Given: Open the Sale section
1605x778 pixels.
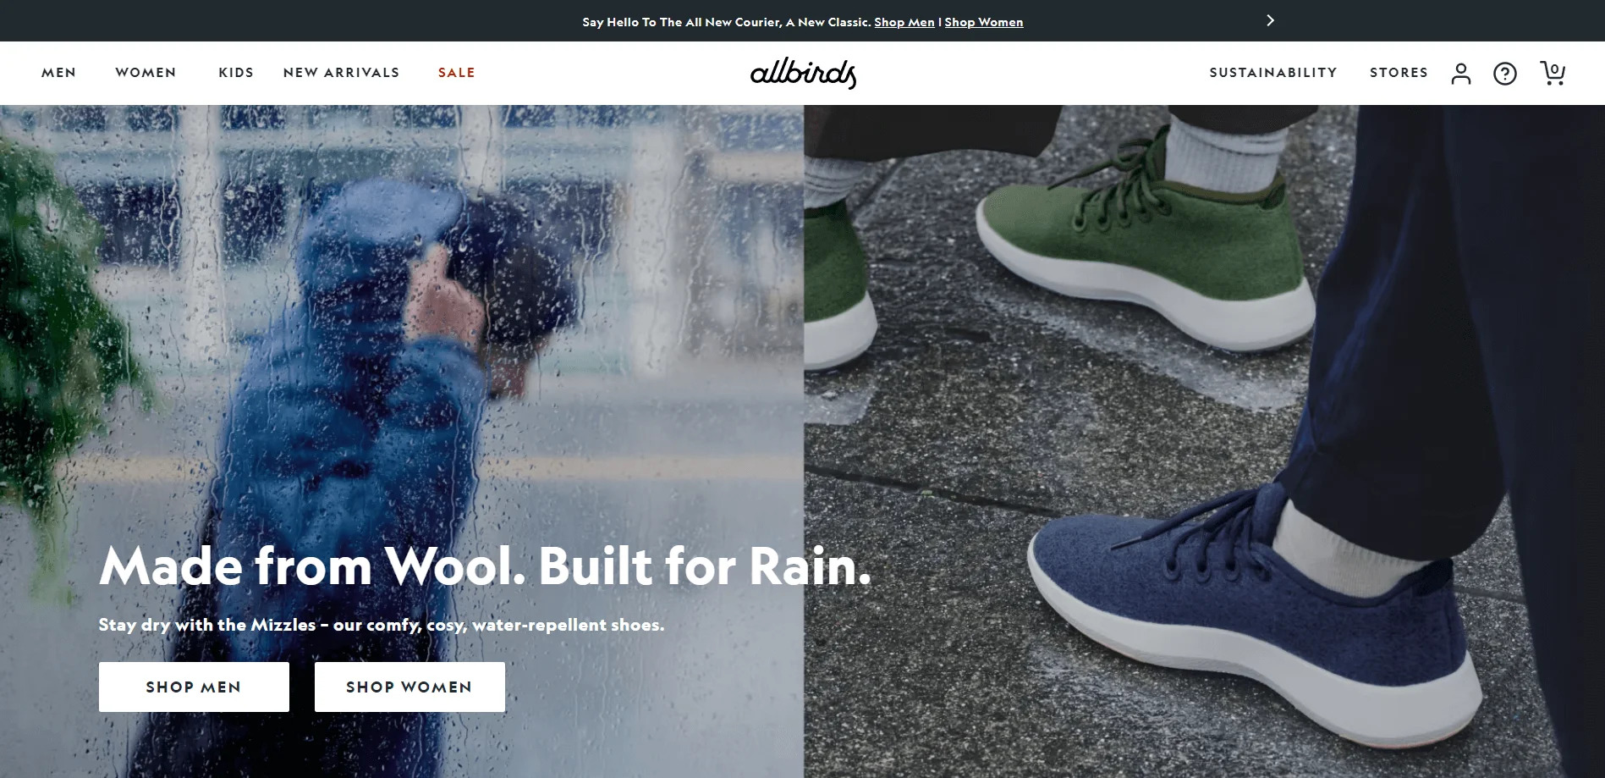Looking at the screenshot, I should click(457, 73).
